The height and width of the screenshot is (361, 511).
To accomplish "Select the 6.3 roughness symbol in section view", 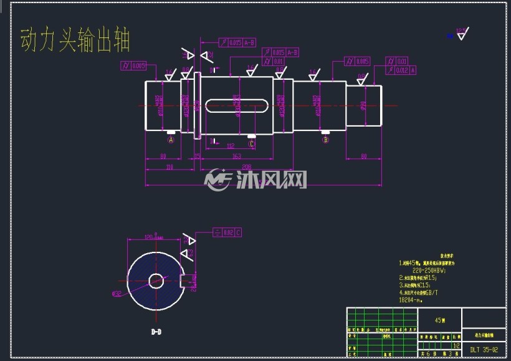I will [x=188, y=254].
